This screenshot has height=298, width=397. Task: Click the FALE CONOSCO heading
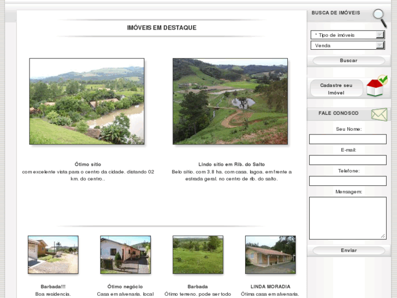(x=339, y=113)
